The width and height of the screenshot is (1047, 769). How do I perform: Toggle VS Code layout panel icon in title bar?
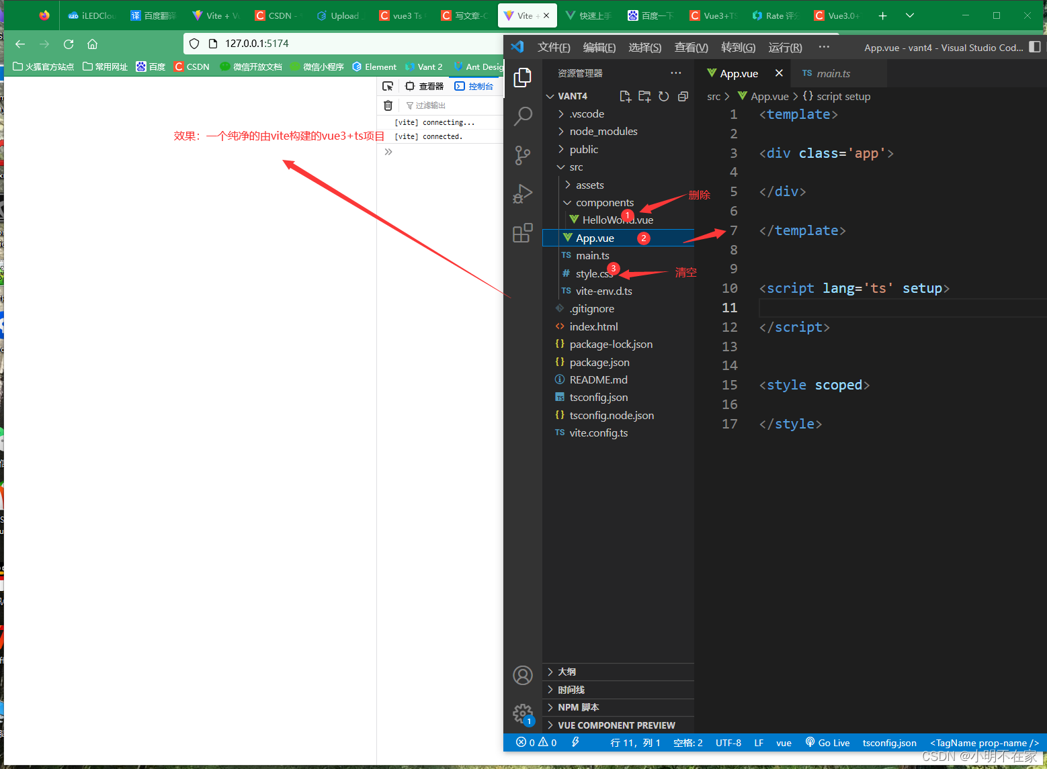pos(1035,47)
